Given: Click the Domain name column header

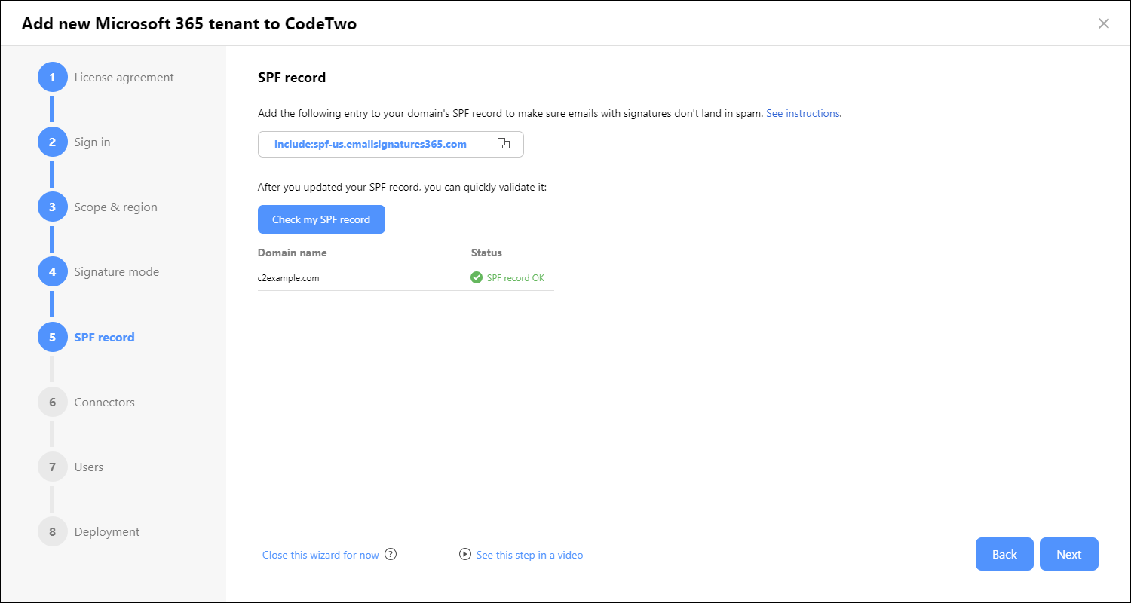Looking at the screenshot, I should (292, 253).
